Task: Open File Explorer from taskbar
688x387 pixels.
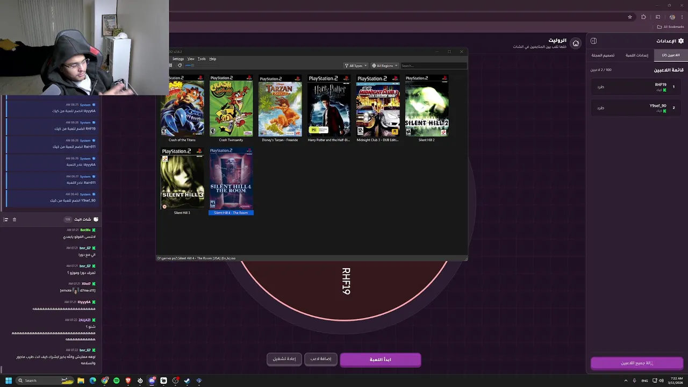Action: tap(81, 381)
